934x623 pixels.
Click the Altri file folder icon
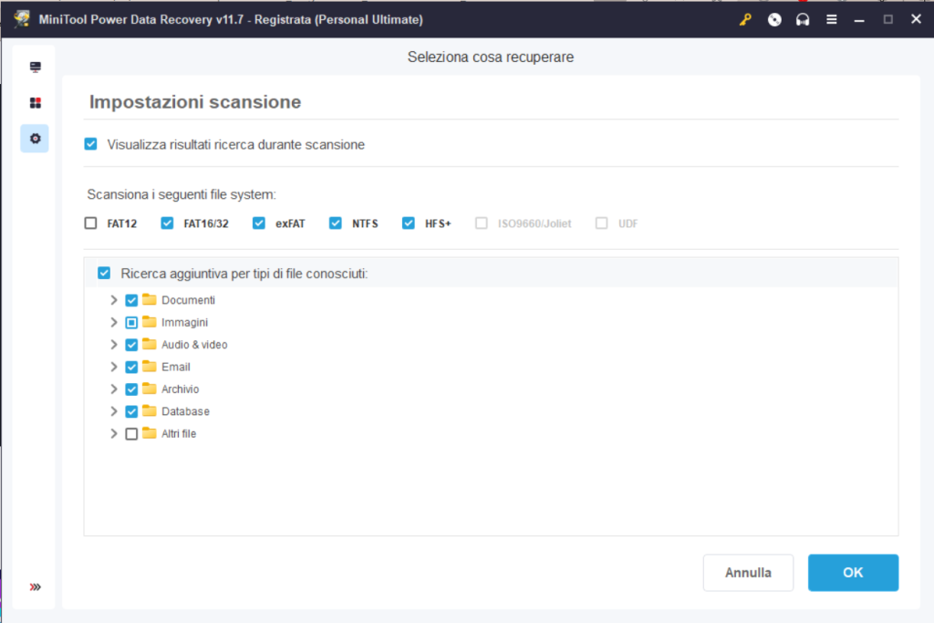pyautogui.click(x=150, y=433)
